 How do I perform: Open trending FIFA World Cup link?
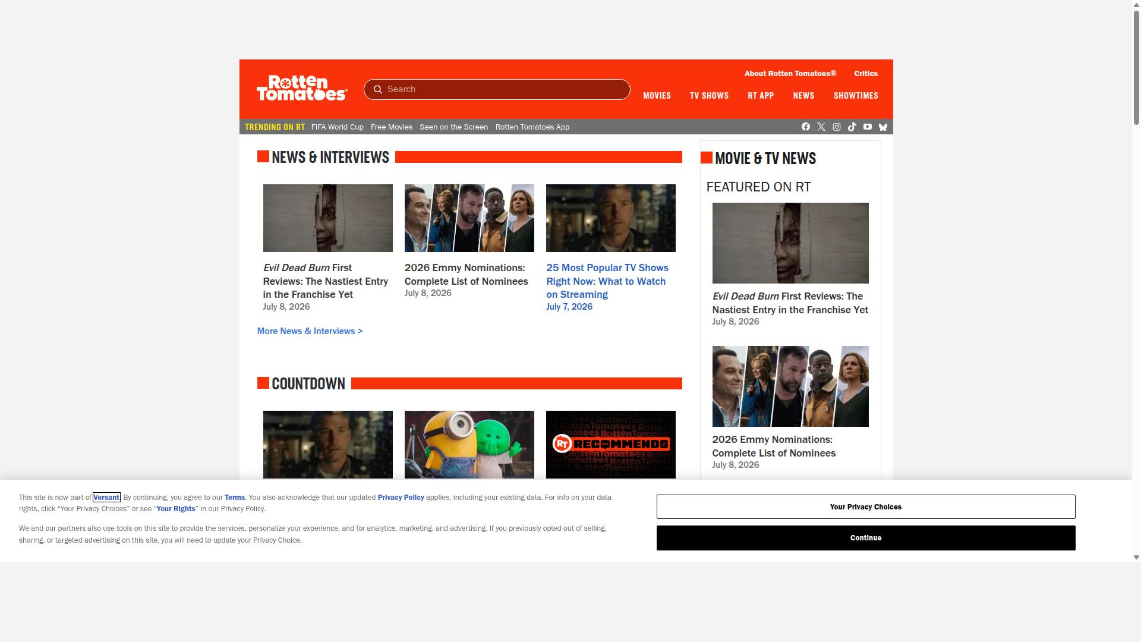pos(337,127)
